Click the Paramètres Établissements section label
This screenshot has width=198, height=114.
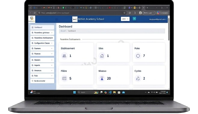[x=70, y=39]
